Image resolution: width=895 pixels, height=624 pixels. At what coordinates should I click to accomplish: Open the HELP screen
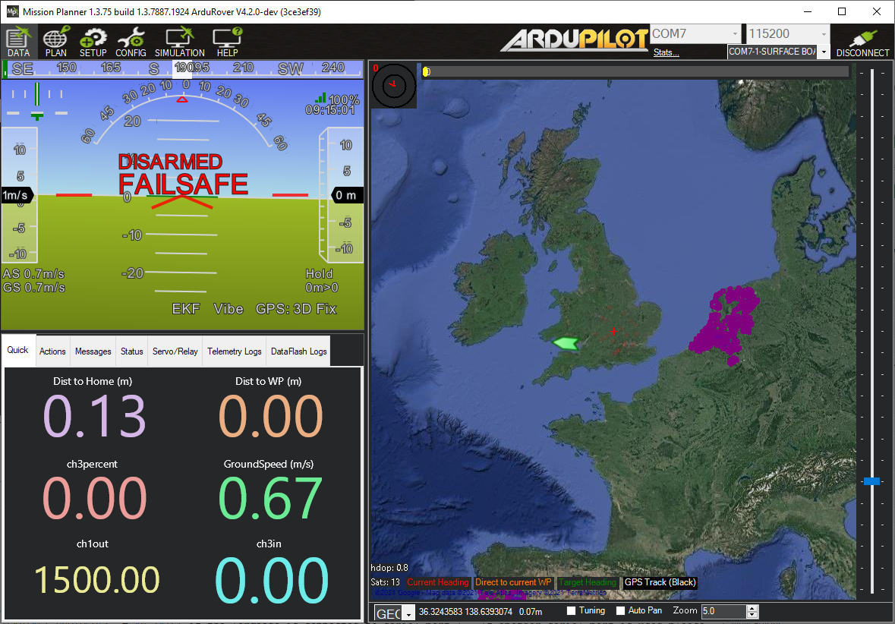tap(227, 41)
